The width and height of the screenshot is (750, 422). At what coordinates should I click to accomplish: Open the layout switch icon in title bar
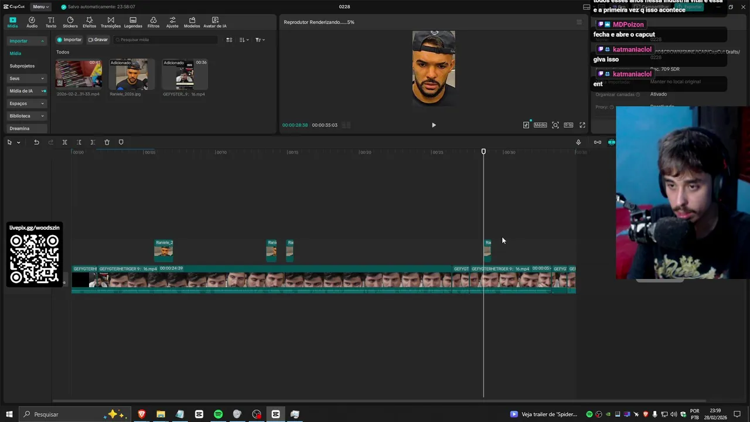pos(587,7)
